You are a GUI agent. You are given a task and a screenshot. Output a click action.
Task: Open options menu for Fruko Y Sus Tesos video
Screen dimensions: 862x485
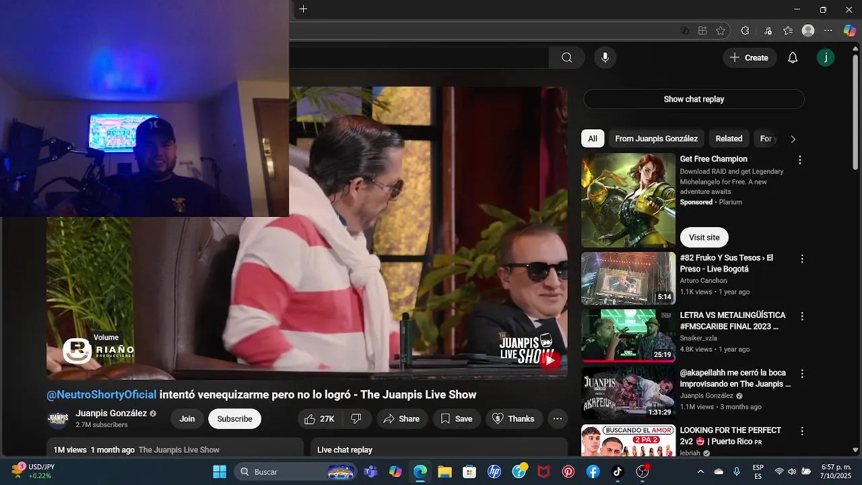(x=801, y=259)
